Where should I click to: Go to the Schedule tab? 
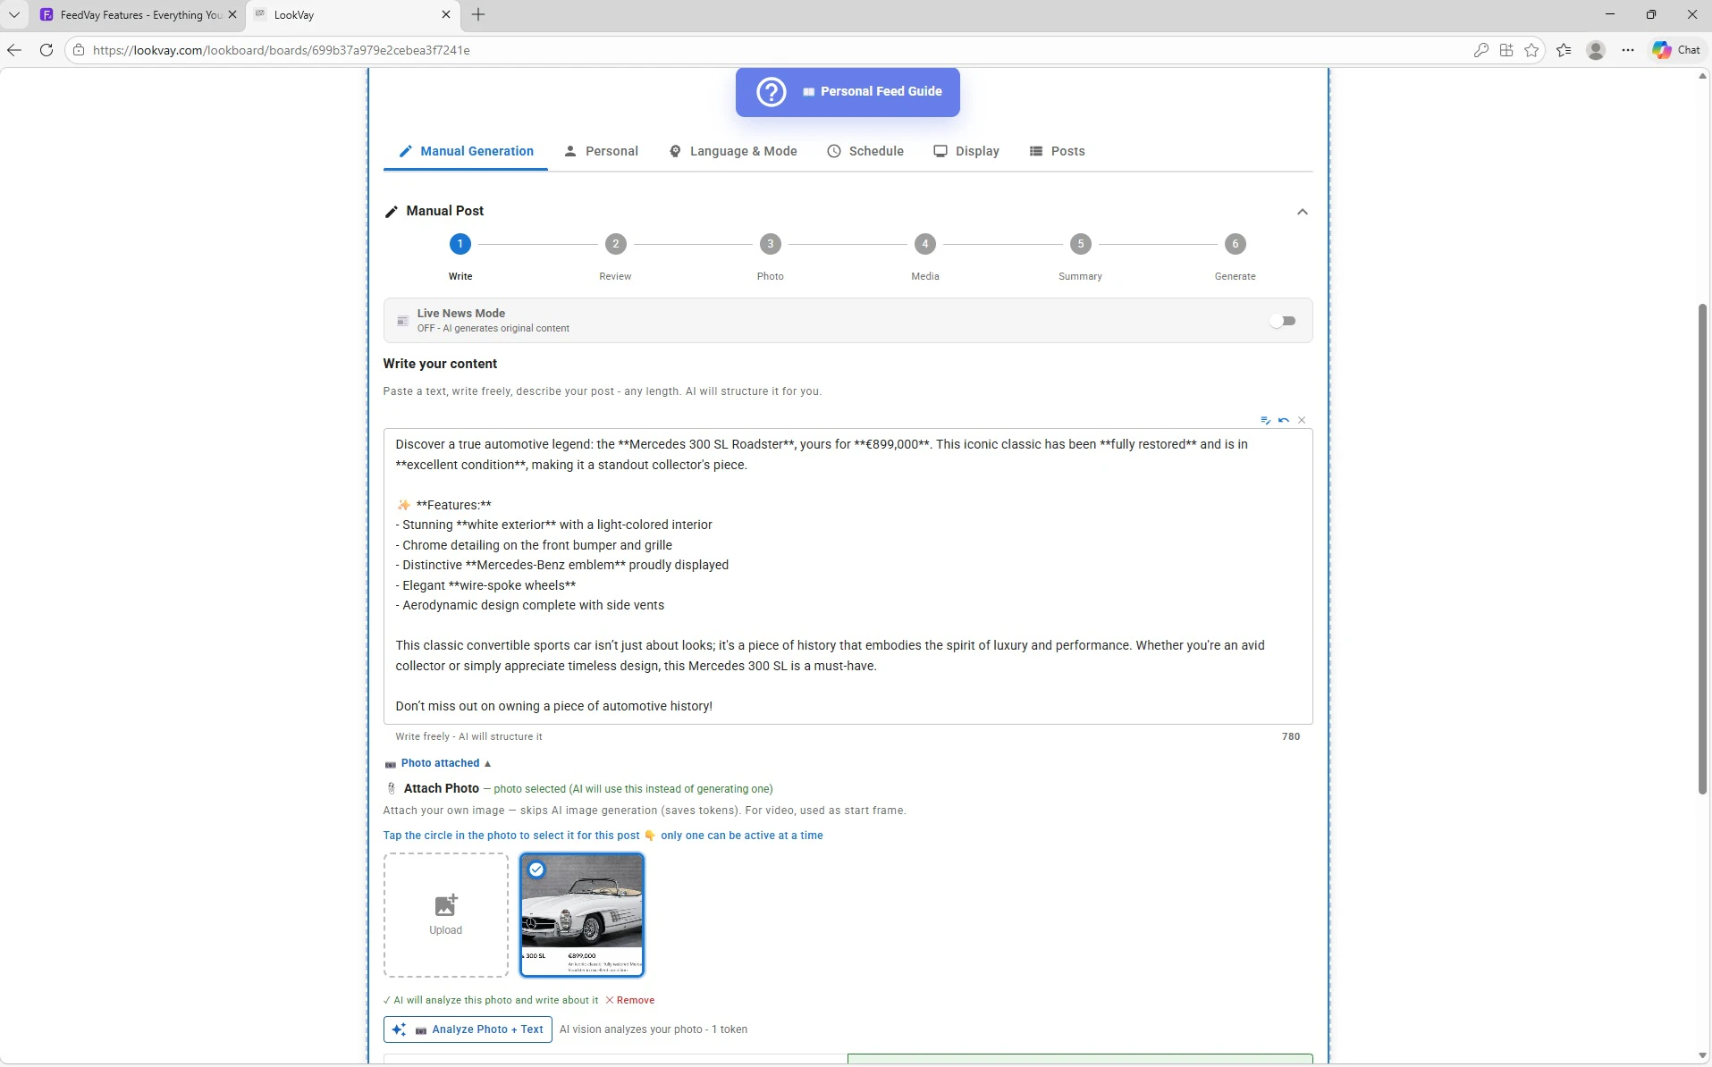(865, 151)
